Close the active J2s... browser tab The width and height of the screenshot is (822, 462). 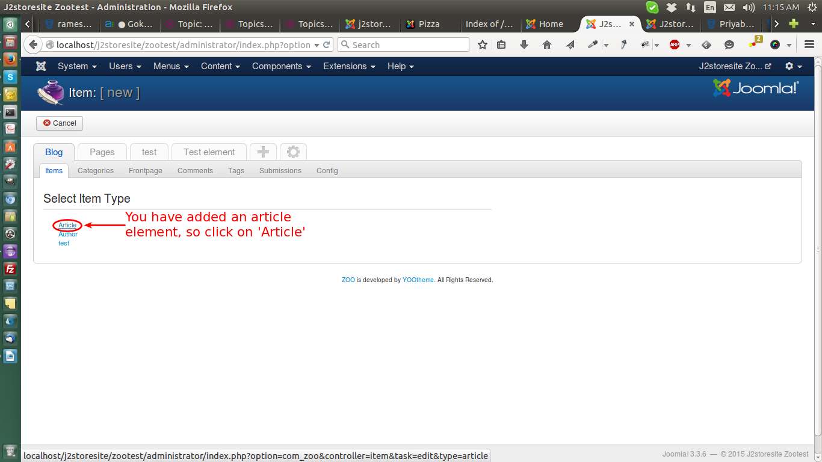631,24
